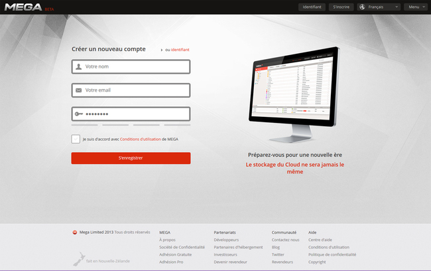Viewport: 431px width, 271px height.
Task: Click the red Mega Limited footer icon
Action: pyautogui.click(x=75, y=232)
